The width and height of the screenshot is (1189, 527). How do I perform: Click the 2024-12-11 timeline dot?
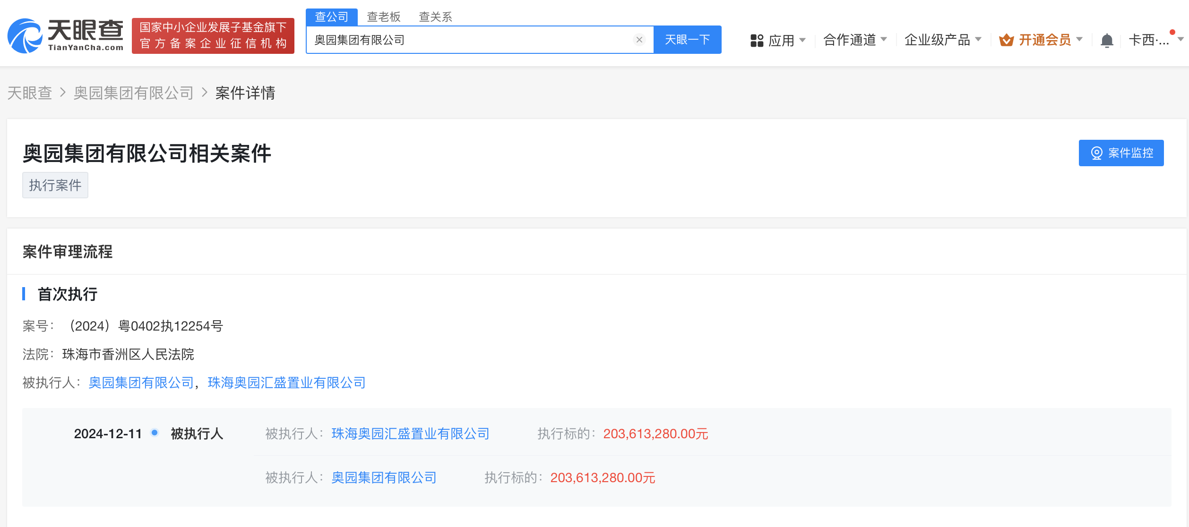point(155,433)
